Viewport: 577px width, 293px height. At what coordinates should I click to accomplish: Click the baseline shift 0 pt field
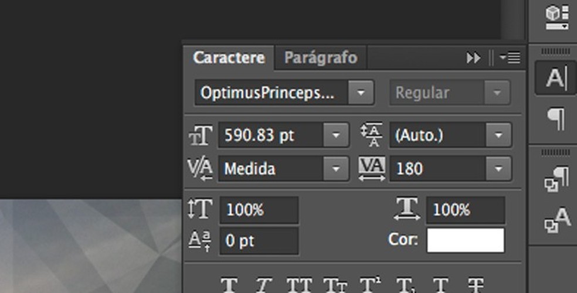click(258, 241)
